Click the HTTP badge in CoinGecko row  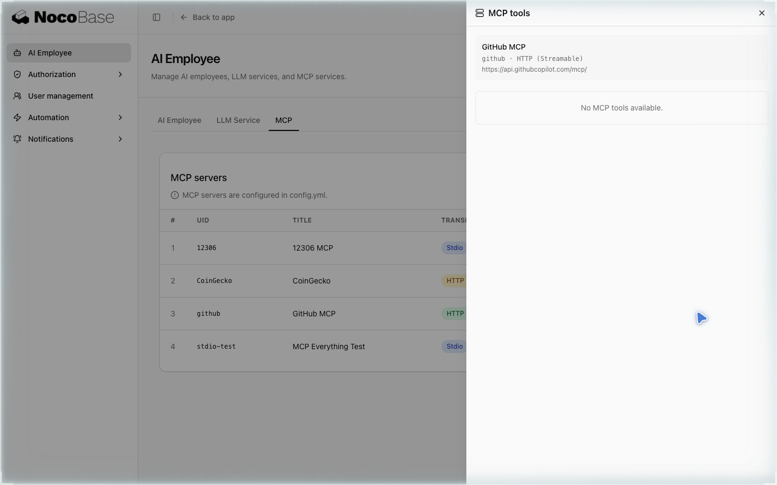pyautogui.click(x=454, y=281)
